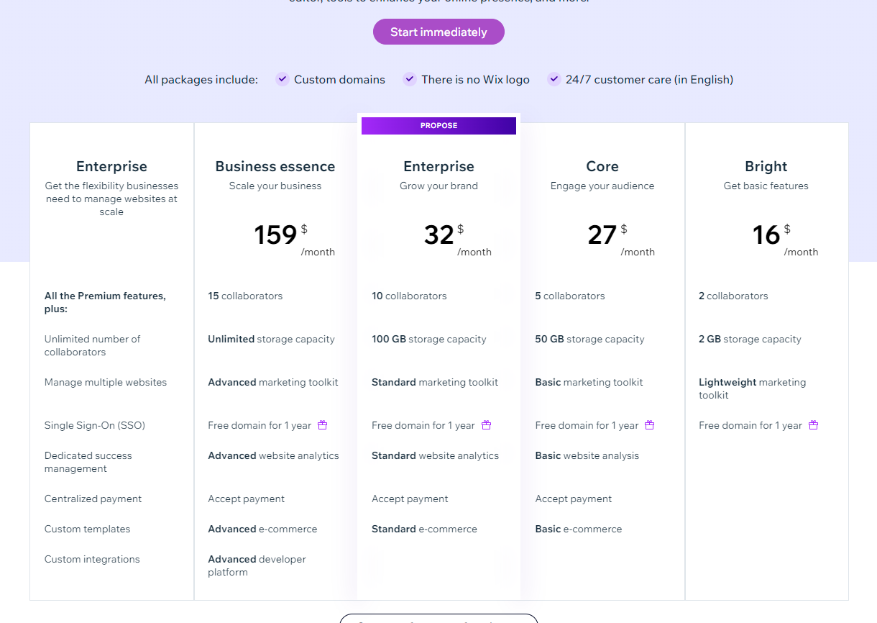Click 'Single Sign-On (SSO)' feature
This screenshot has height=623, width=877.
click(x=95, y=425)
